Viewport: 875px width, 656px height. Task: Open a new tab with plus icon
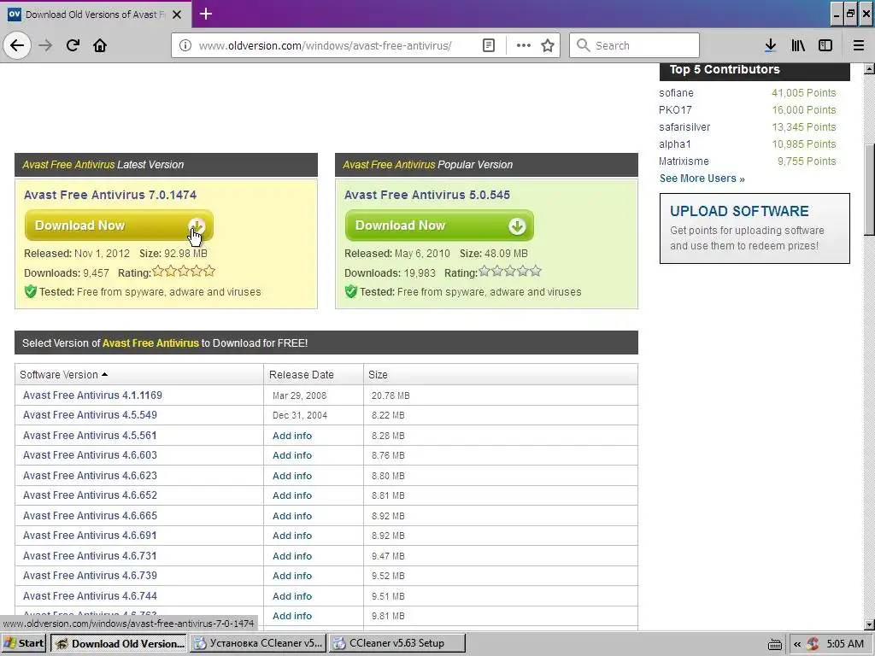coord(206,14)
